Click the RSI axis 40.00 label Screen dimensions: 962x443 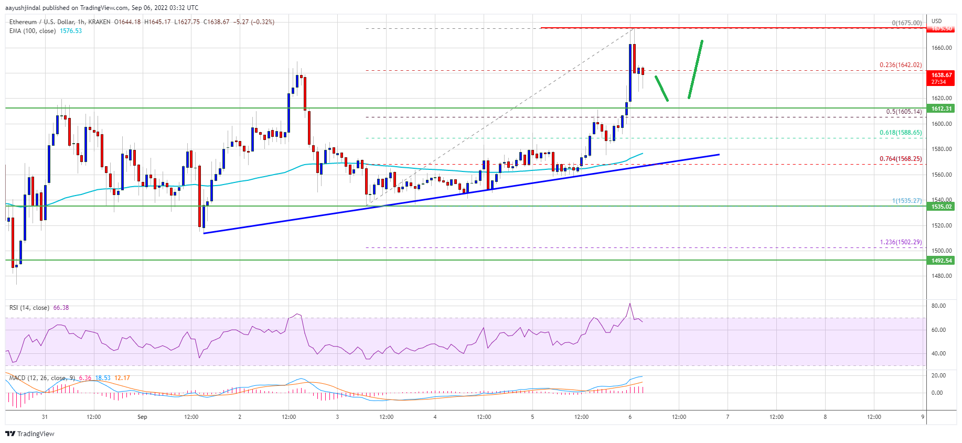[938, 353]
